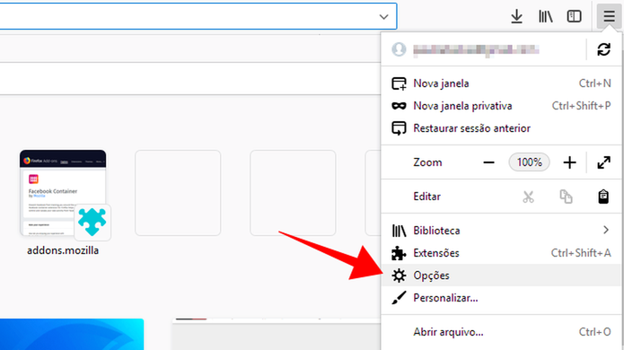Open the Library books icon in toolbar
This screenshot has height=350, width=624.
[546, 16]
